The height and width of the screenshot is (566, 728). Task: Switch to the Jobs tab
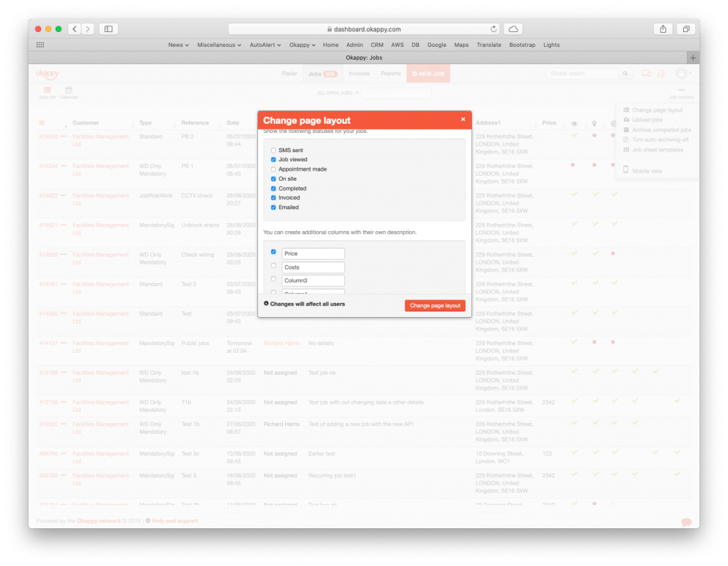(x=322, y=74)
